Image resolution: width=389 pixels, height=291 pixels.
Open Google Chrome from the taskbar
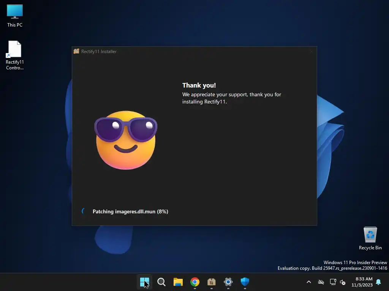(x=195, y=282)
